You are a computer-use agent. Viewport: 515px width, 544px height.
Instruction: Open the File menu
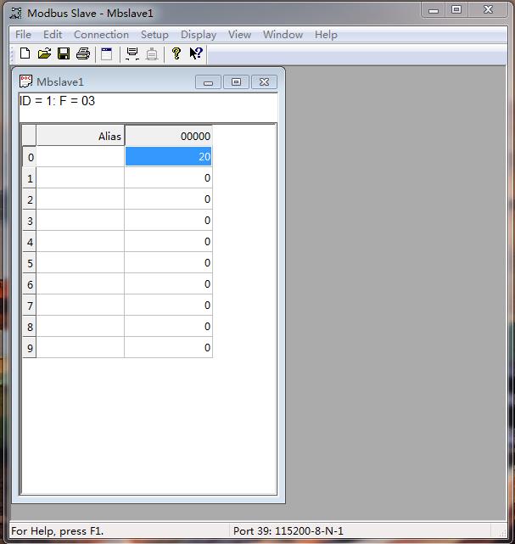23,35
